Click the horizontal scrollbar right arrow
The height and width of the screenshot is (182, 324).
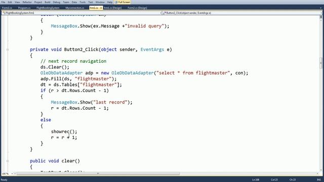tap(317, 174)
